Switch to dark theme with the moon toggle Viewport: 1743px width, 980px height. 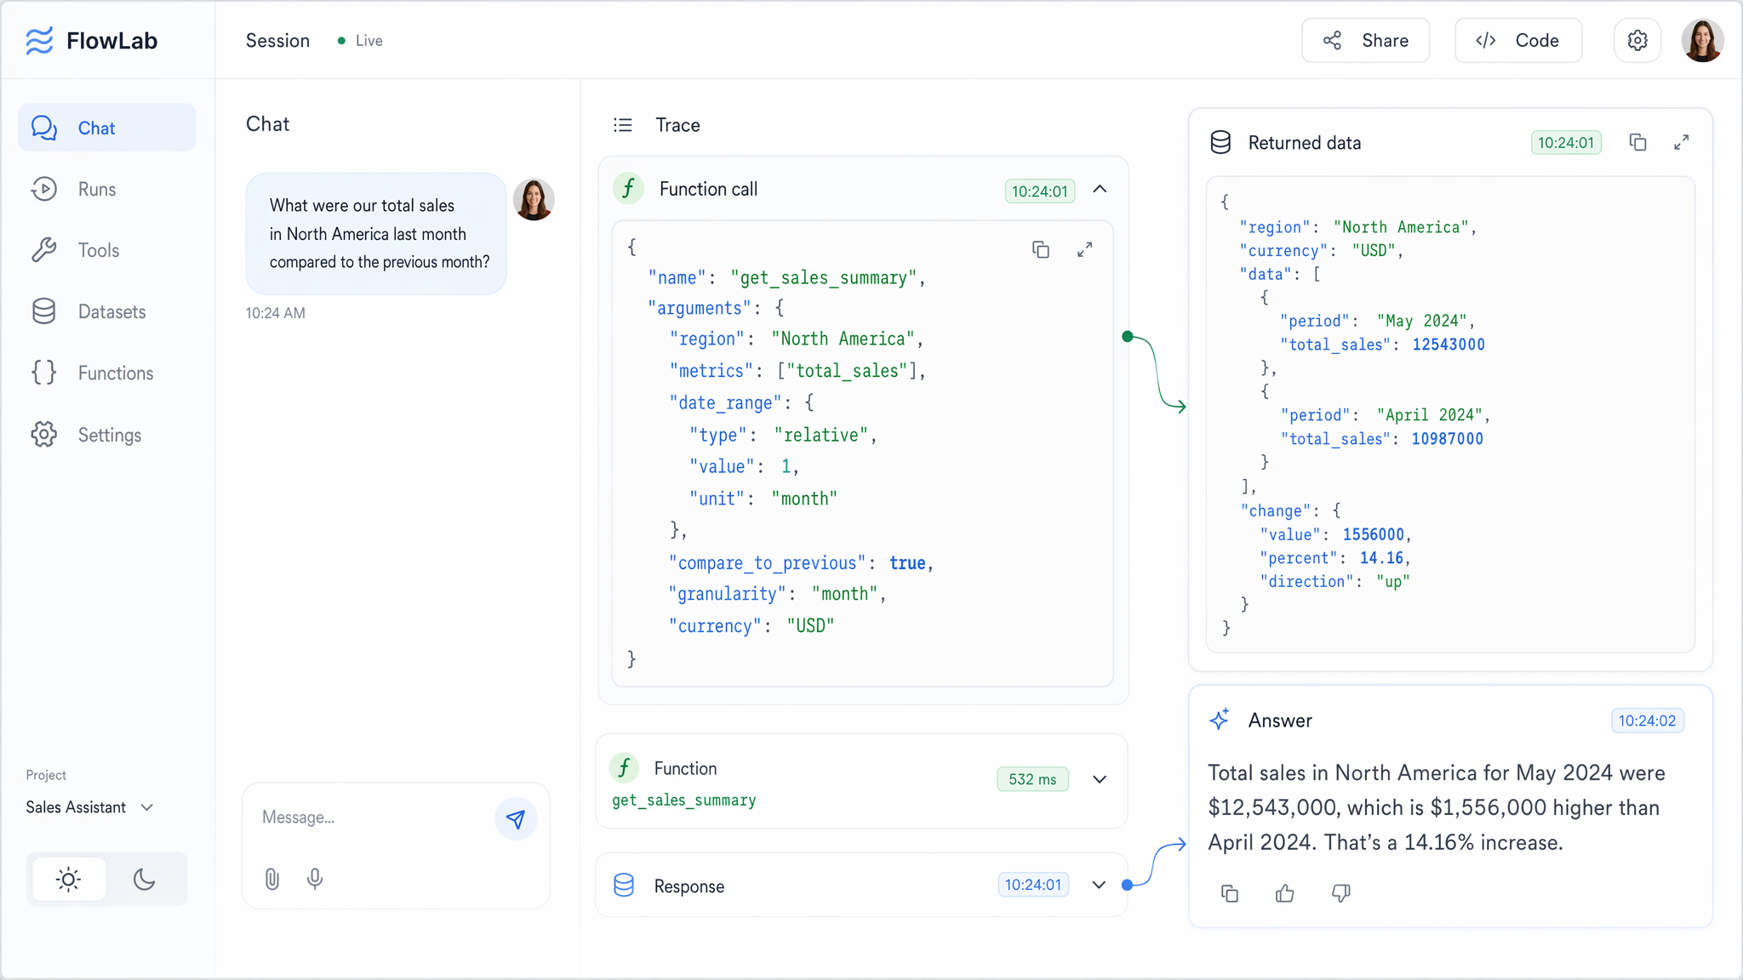[144, 879]
